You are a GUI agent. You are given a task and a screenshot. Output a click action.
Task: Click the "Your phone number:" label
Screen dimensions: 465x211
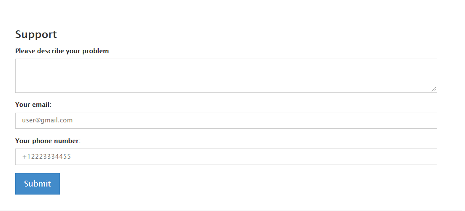[48, 141]
